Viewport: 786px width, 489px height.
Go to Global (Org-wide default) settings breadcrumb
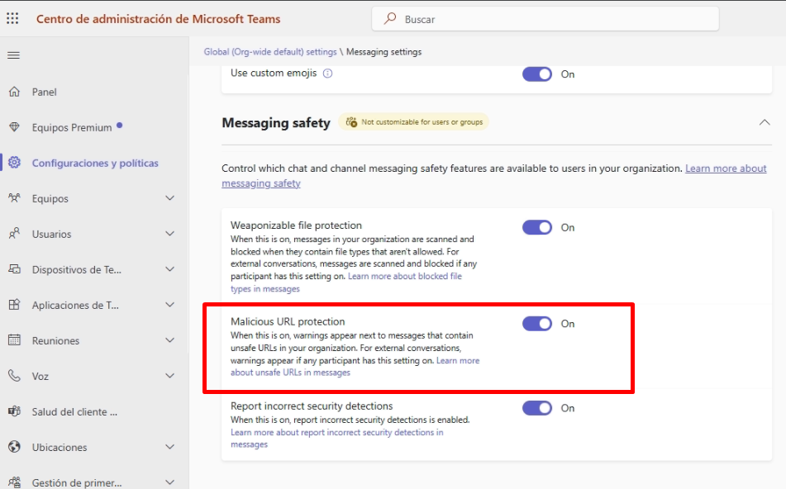point(270,52)
